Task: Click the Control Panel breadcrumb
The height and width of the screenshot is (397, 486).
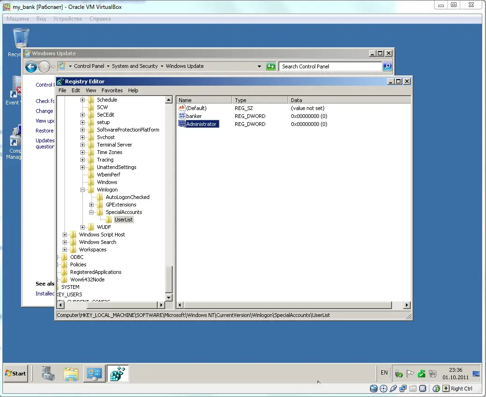Action: [89, 66]
